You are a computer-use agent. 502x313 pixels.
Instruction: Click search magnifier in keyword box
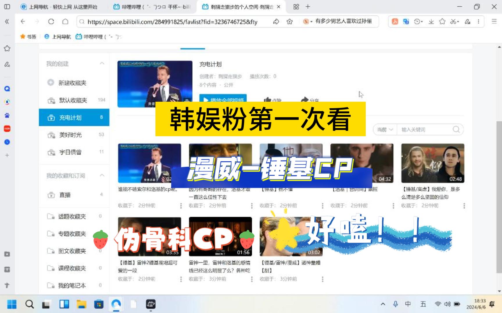(x=456, y=130)
